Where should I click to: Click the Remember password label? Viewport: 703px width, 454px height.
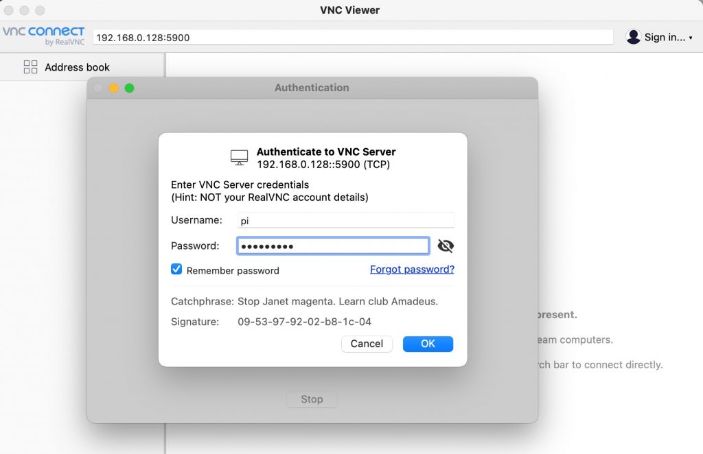point(233,270)
